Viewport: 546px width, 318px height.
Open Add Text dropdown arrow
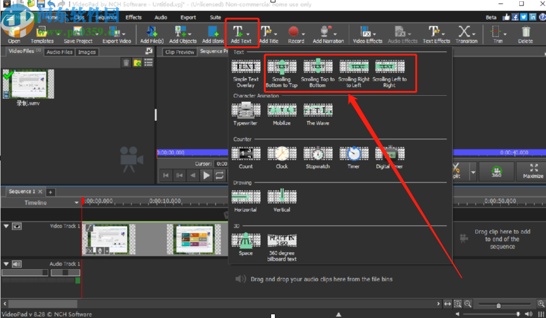[x=248, y=34]
